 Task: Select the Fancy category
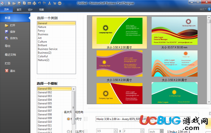56,31
